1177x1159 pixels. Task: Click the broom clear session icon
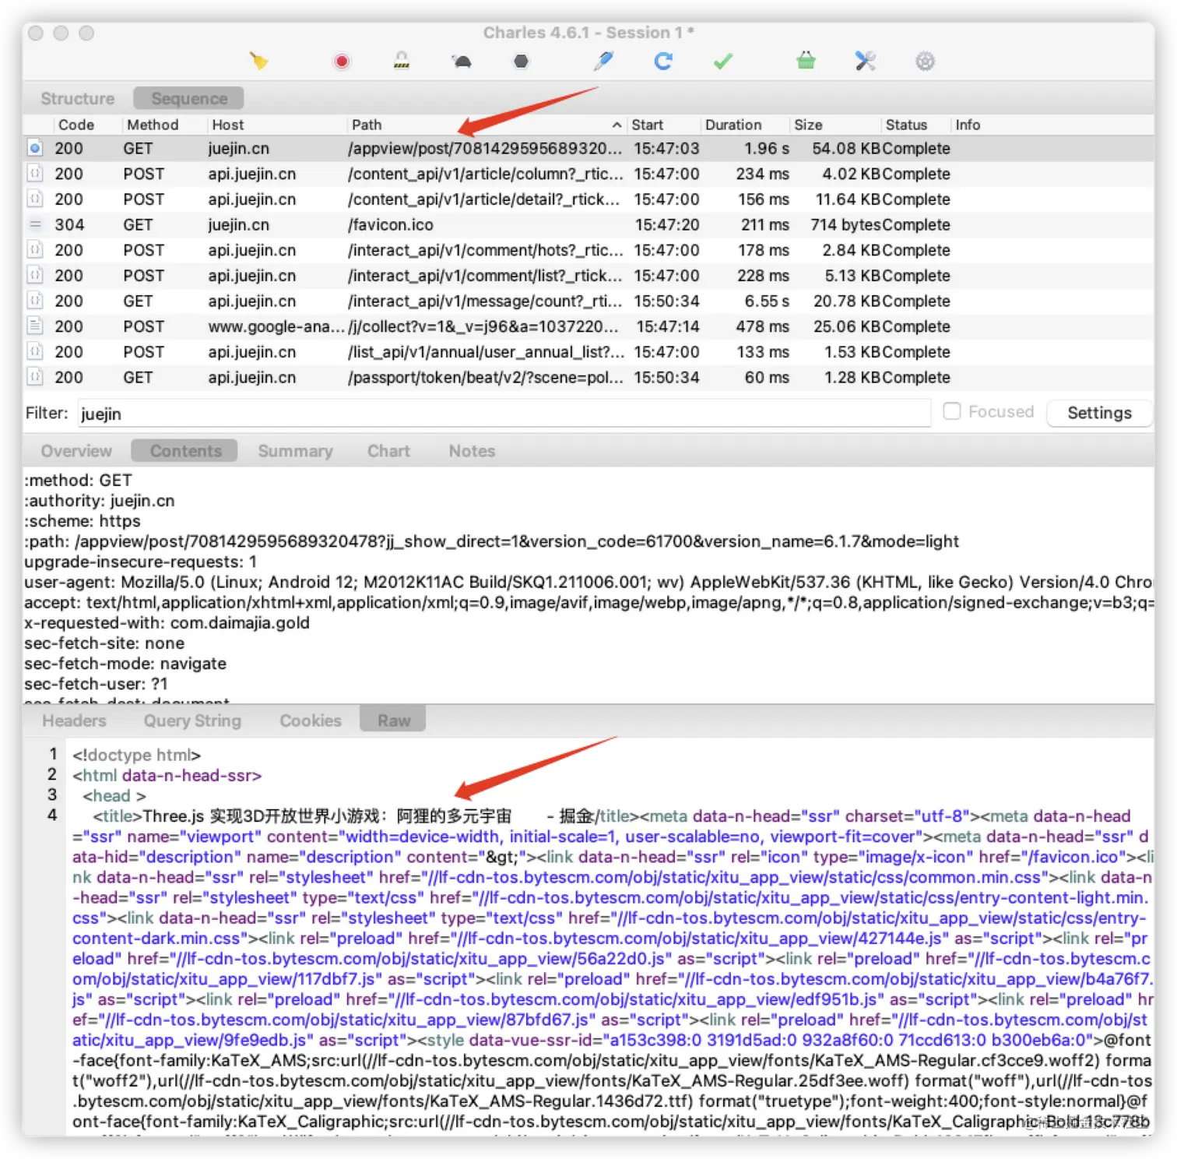[258, 61]
